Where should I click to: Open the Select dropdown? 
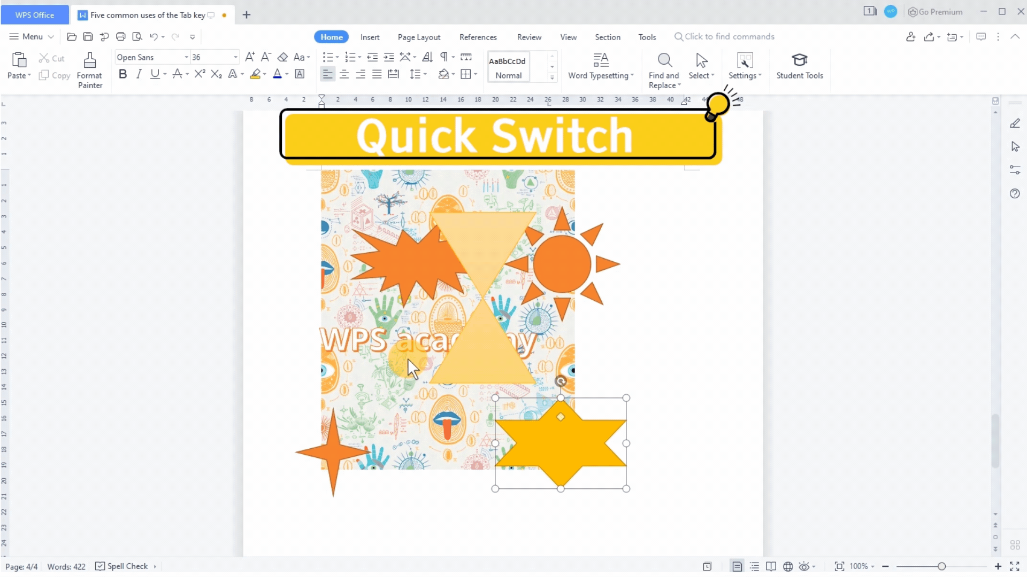coord(701,75)
